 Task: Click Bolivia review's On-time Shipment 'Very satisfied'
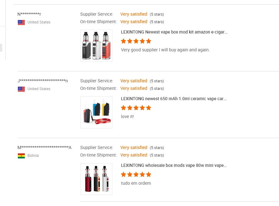click(134, 155)
